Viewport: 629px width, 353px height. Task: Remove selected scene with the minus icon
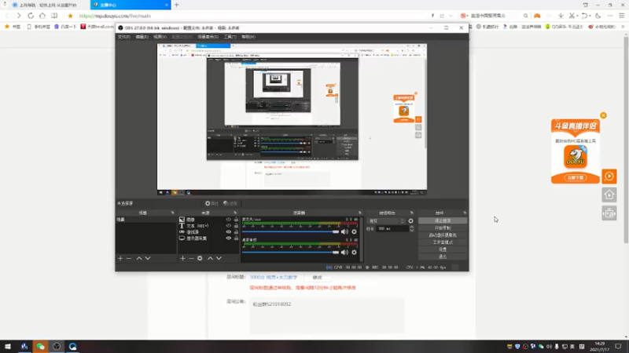[129, 259]
